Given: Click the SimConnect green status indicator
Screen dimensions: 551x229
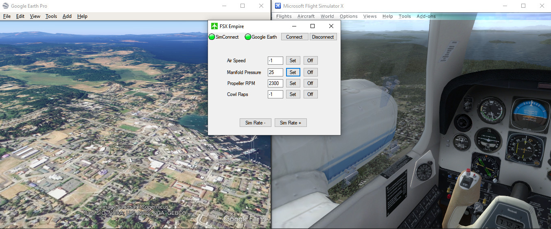Looking at the screenshot, I should tap(212, 37).
